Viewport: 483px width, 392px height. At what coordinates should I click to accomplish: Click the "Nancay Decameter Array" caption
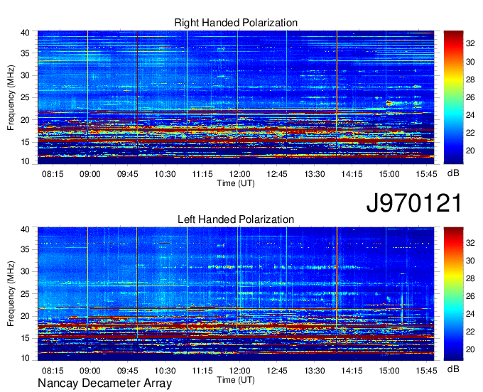click(x=104, y=383)
